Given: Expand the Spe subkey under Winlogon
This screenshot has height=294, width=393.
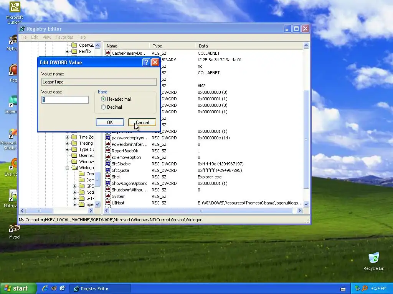Looking at the screenshot, I should (x=74, y=204).
